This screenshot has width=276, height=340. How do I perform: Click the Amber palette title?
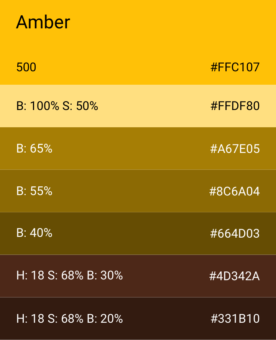(x=43, y=22)
